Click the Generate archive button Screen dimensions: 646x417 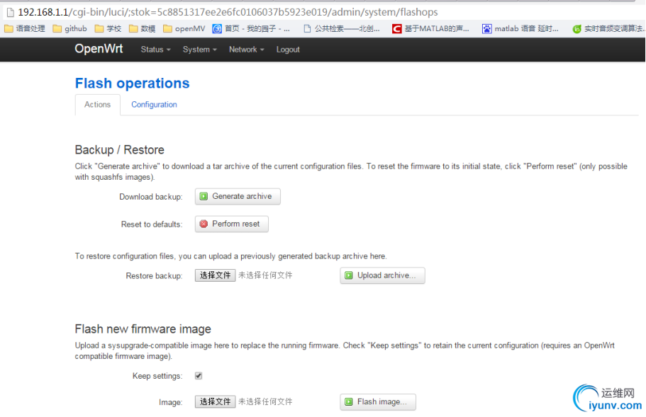[x=238, y=197]
